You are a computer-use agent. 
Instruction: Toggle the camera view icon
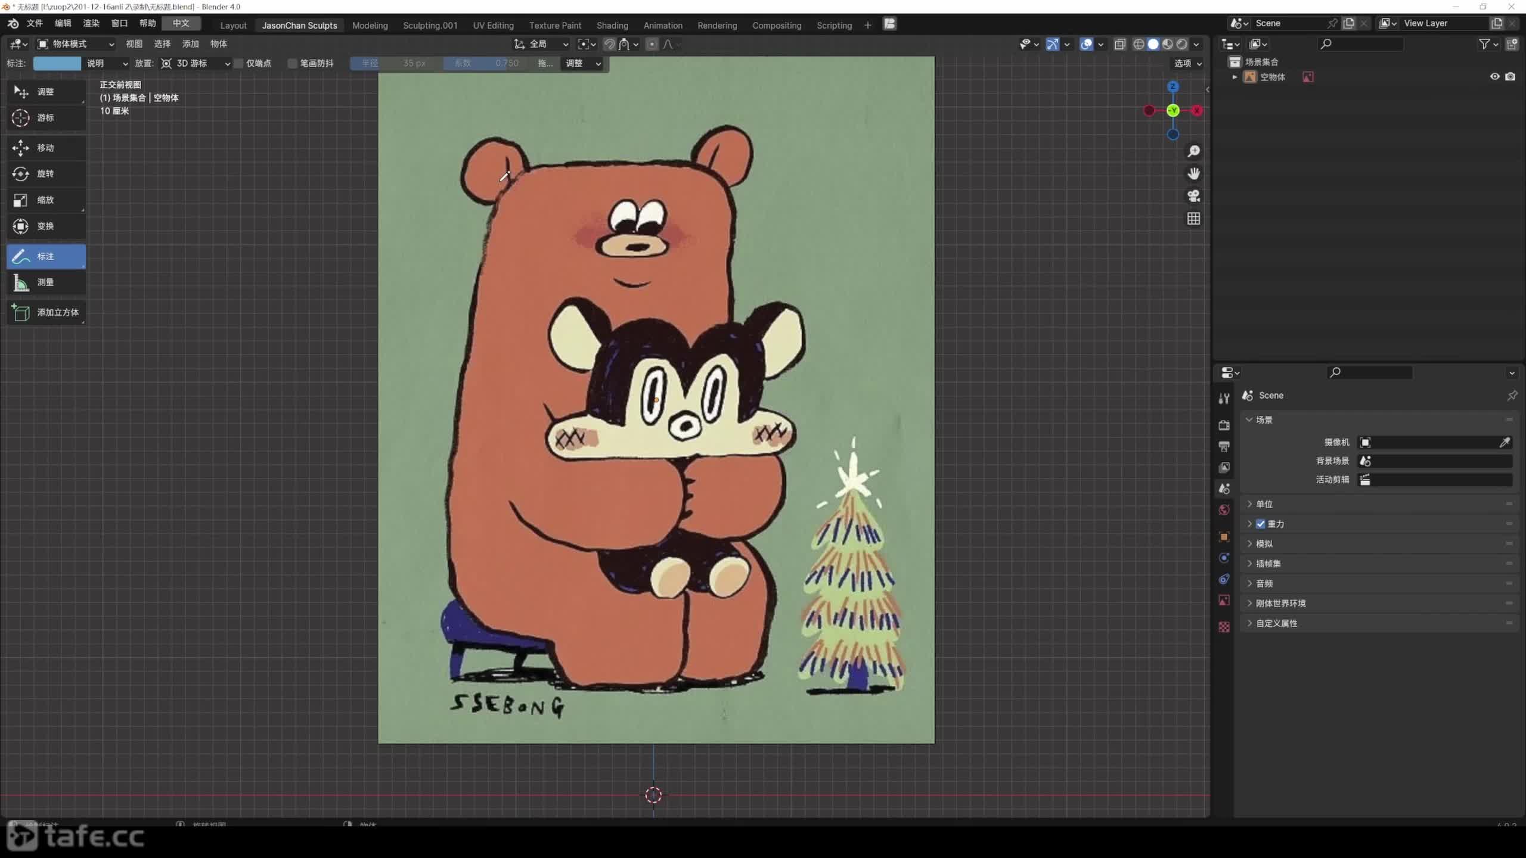click(x=1193, y=196)
